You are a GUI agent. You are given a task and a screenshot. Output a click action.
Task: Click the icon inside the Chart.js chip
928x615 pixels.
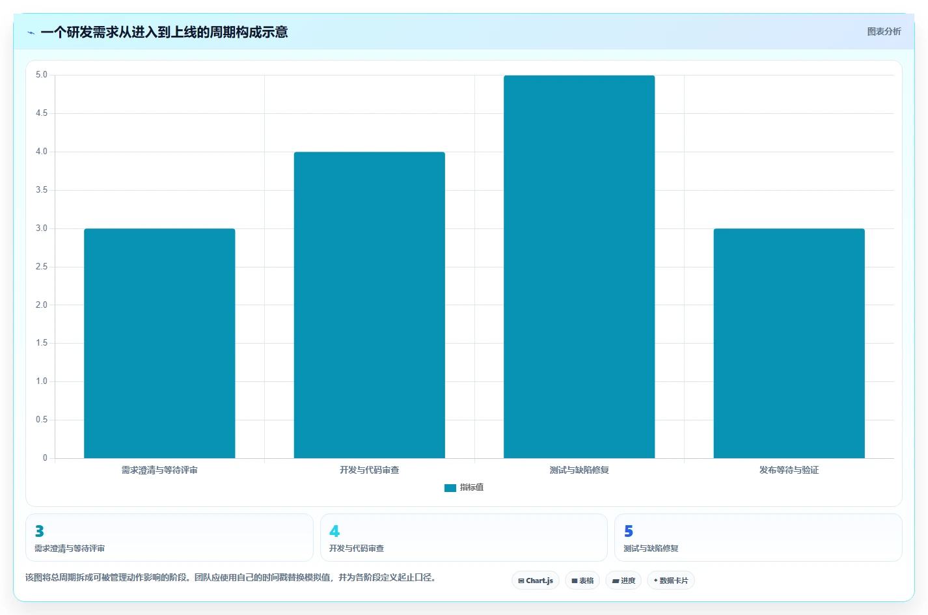point(521,581)
